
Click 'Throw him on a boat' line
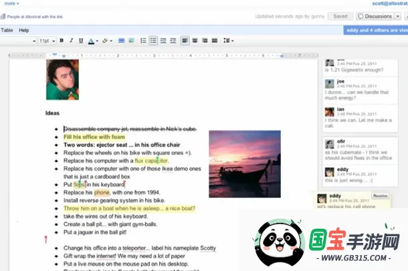coord(129,209)
